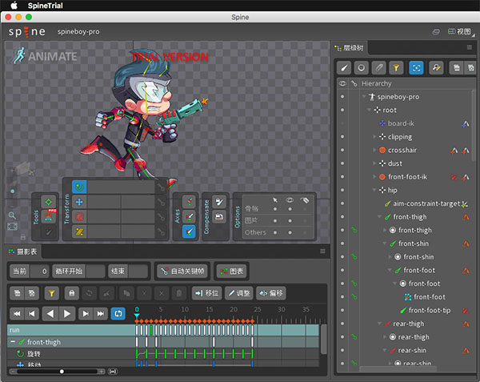
Task: Collapse front-thigh row in dopesheet
Action: tap(13, 342)
